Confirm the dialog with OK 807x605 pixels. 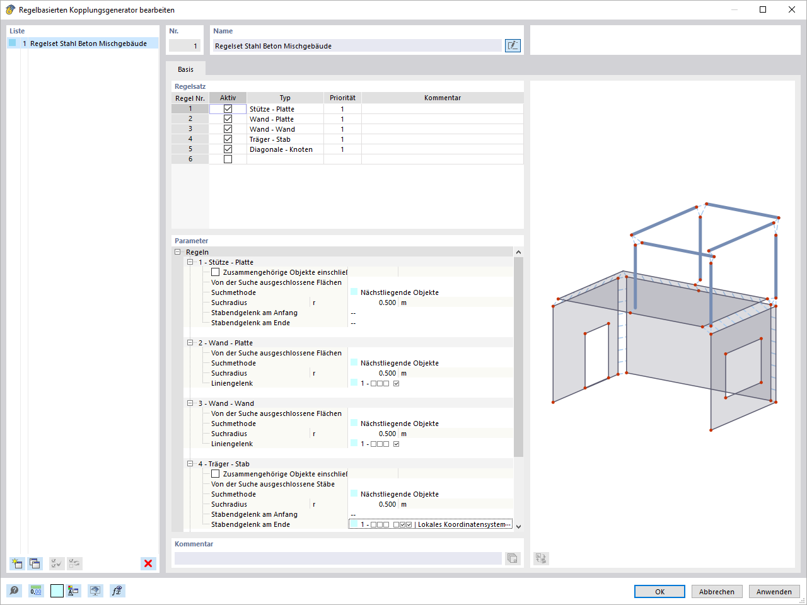[659, 592]
